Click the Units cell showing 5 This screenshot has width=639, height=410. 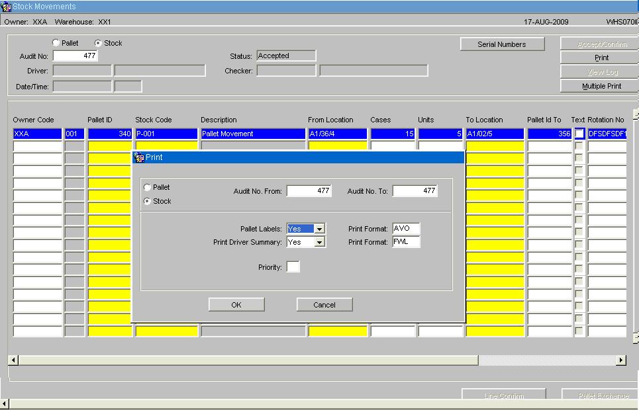(440, 134)
